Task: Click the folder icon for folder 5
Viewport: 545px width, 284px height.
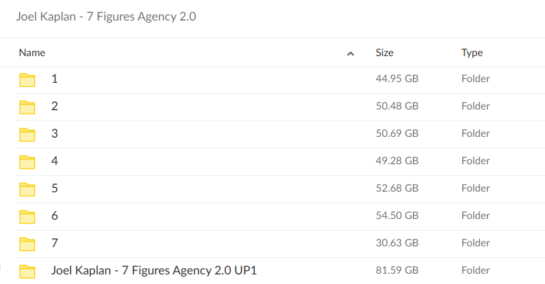Action: (27, 189)
